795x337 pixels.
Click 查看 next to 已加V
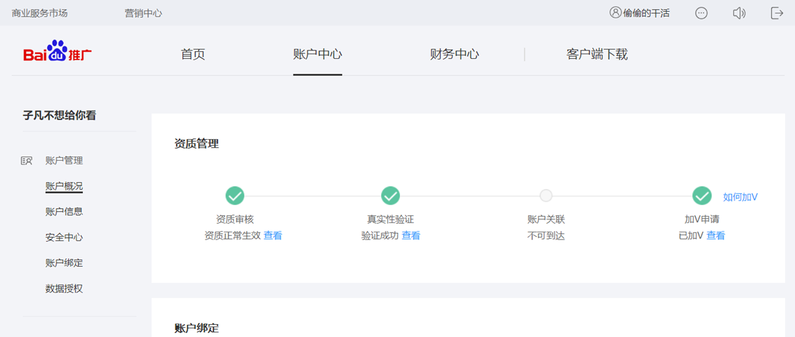pos(715,236)
